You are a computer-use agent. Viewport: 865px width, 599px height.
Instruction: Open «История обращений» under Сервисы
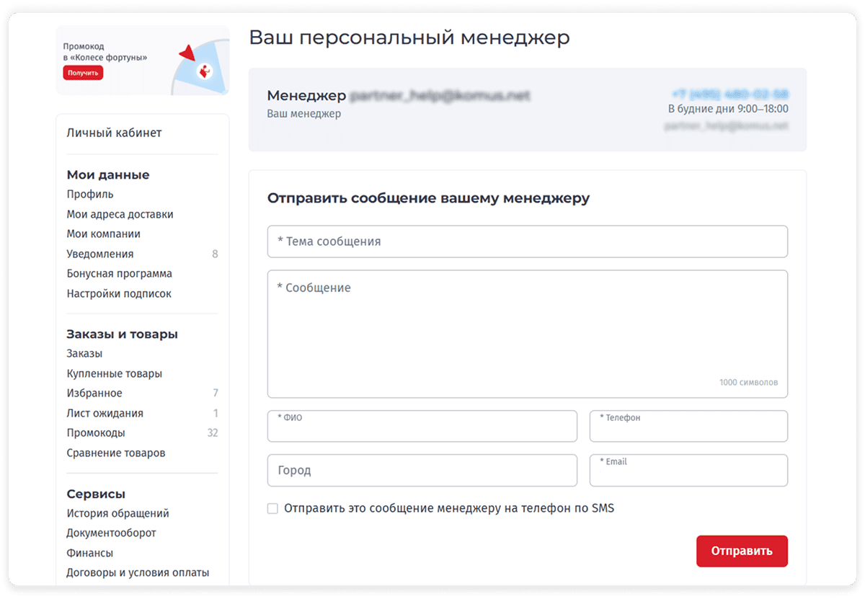pos(118,513)
